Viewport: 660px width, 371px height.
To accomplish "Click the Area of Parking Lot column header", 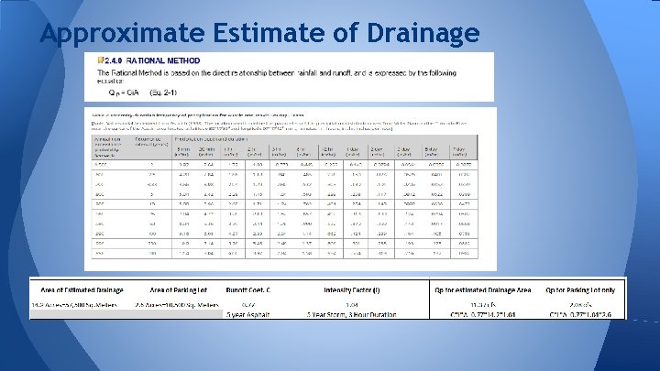I will coord(179,290).
